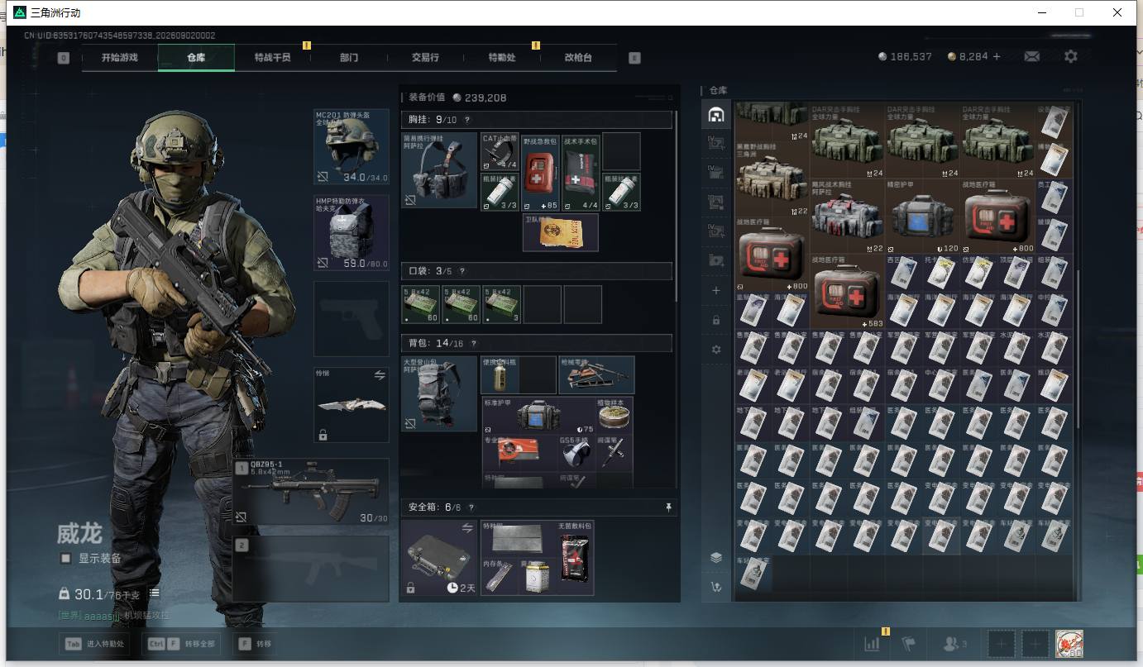The width and height of the screenshot is (1143, 667).
Task: Open the settings gear in top bar
Action: point(1071,56)
